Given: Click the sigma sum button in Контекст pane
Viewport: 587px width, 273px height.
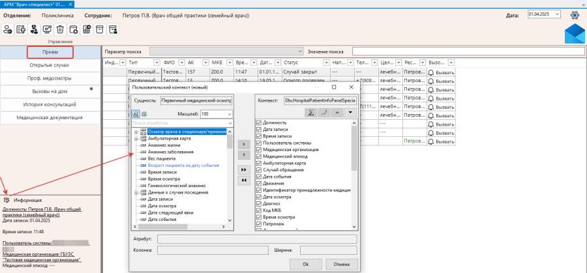Looking at the screenshot, I should (x=310, y=112).
